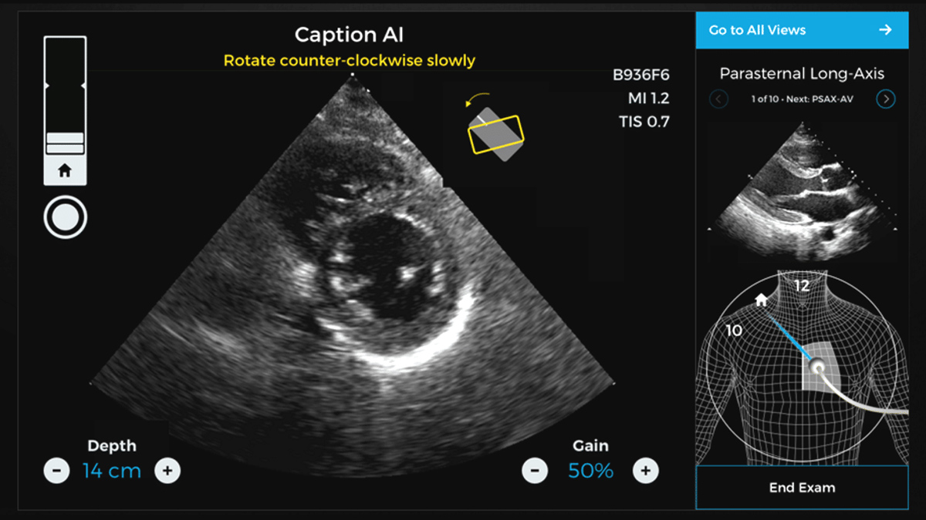Image resolution: width=926 pixels, height=520 pixels.
Task: Click the 50% gain value
Action: (x=590, y=471)
